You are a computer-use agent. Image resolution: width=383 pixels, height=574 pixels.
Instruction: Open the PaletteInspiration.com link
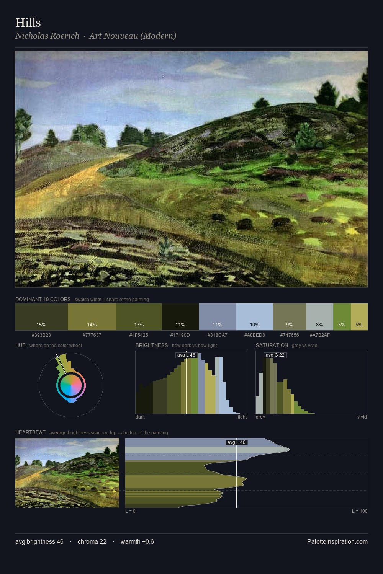coord(337,541)
